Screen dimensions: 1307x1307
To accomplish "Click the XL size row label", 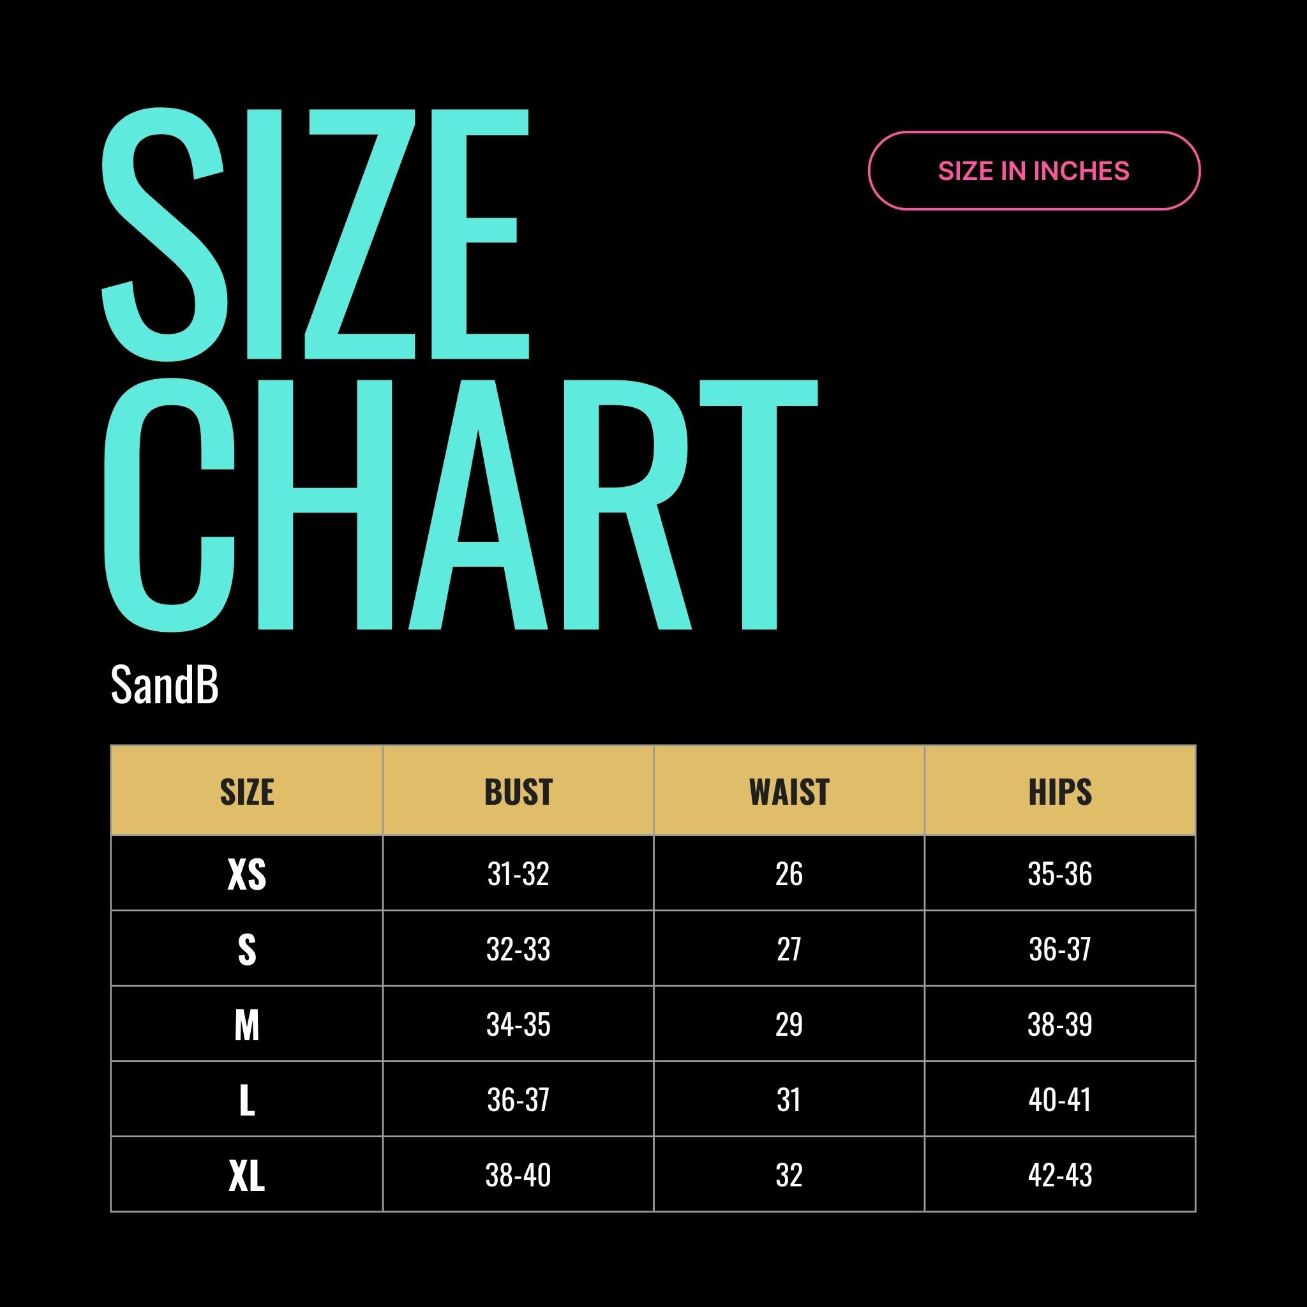I will click(x=247, y=1175).
